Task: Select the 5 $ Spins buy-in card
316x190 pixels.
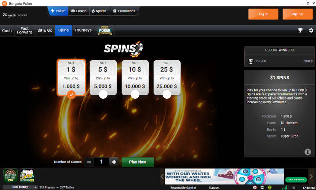Action: [103, 77]
